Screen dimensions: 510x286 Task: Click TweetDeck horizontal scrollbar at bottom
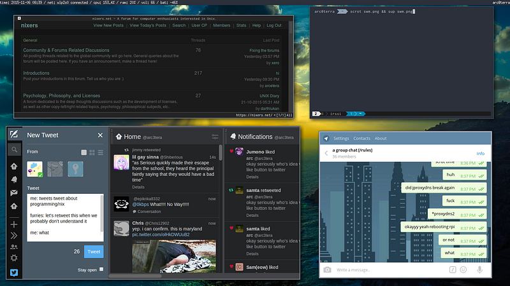[135, 276]
